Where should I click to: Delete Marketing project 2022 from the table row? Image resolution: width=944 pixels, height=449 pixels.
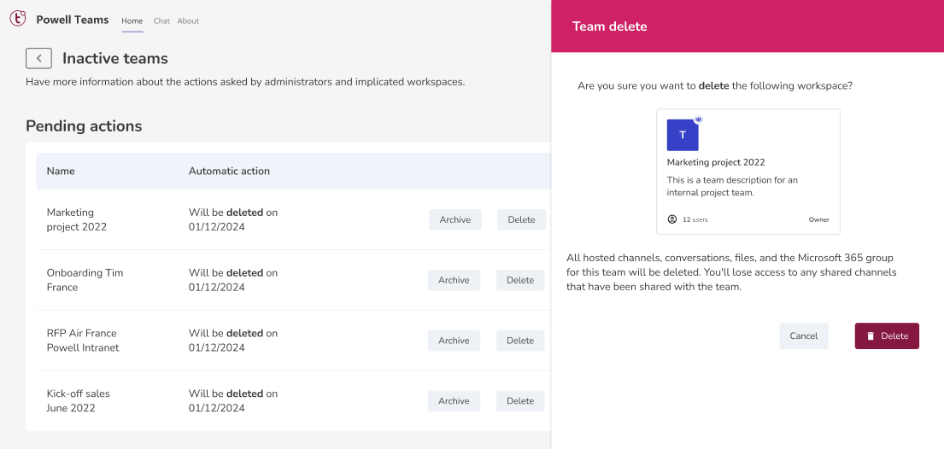click(521, 219)
